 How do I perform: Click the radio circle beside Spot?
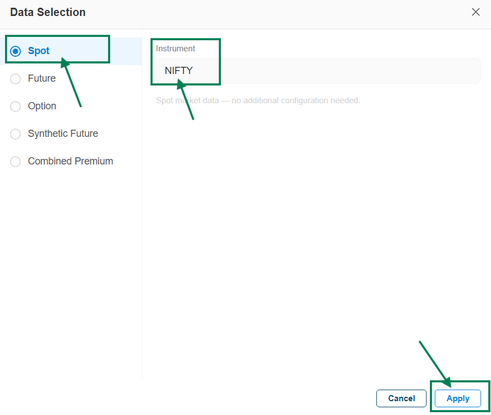pos(16,51)
